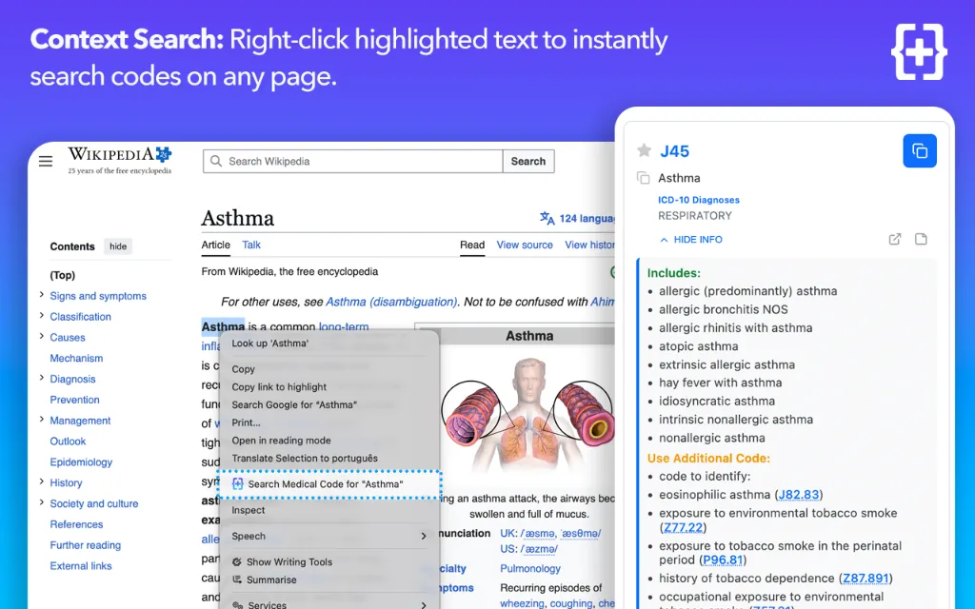Open Asthma (disambiguation) link
975x609 pixels.
click(x=391, y=302)
